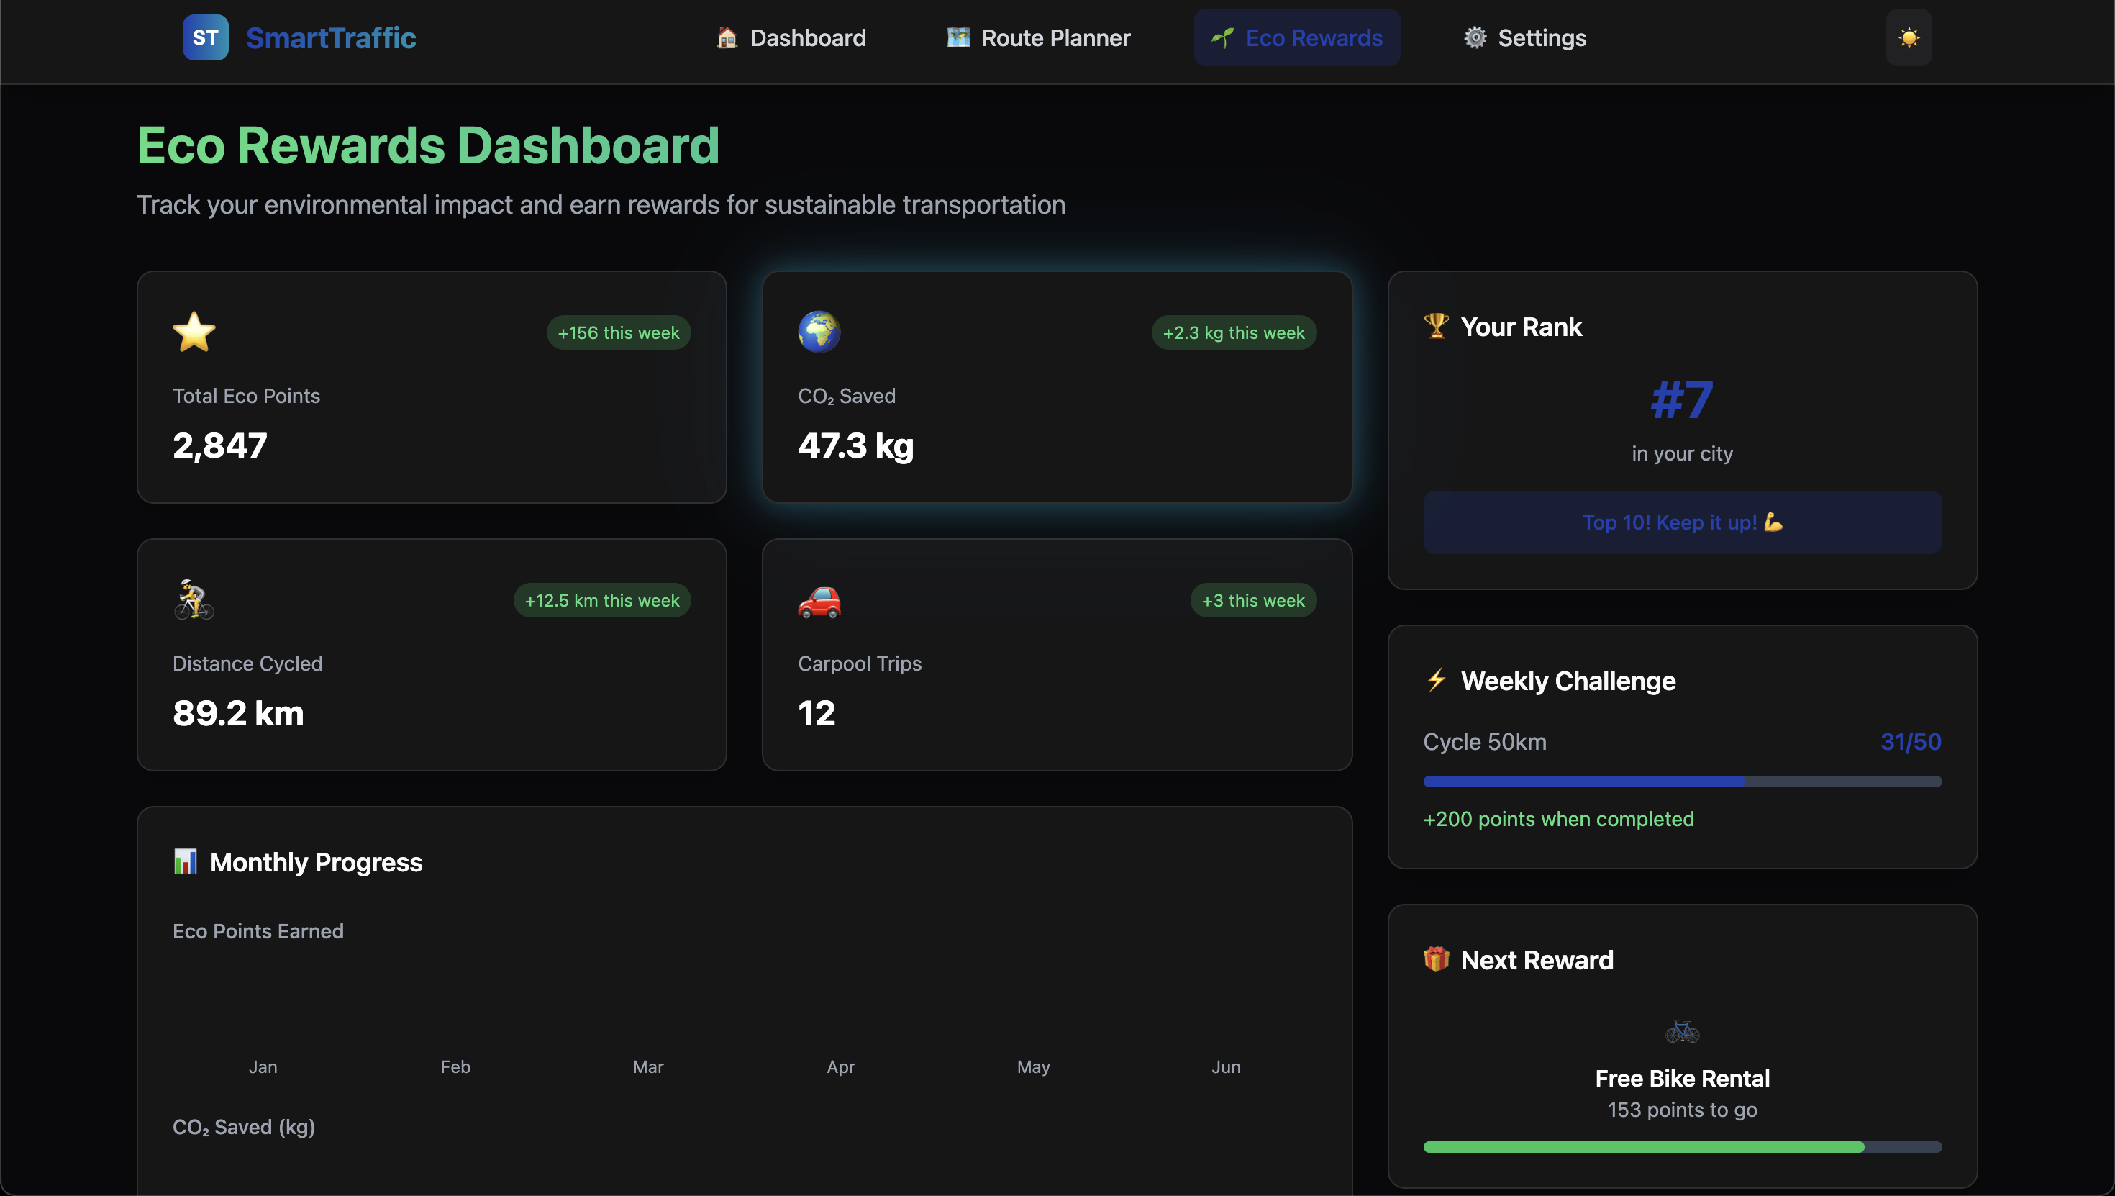2115x1196 pixels.
Task: Click the bicycle icon above Free Bike Rental
Action: point(1681,1031)
